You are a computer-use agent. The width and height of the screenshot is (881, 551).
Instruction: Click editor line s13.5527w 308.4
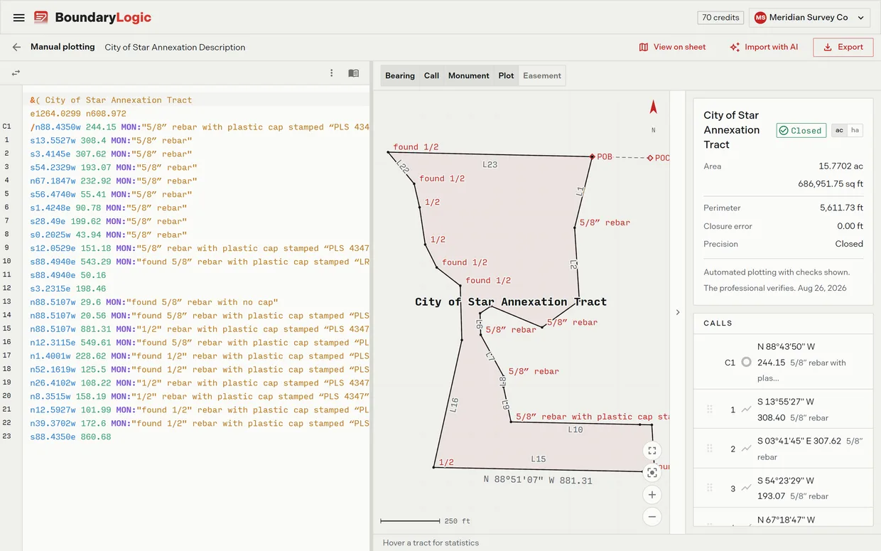[111, 141]
